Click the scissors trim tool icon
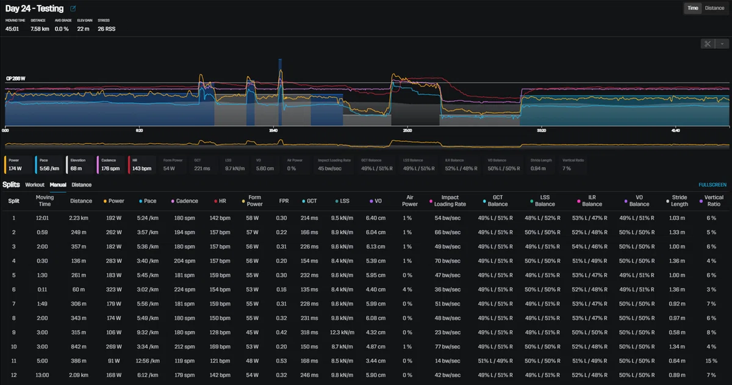732x385 pixels. (708, 44)
